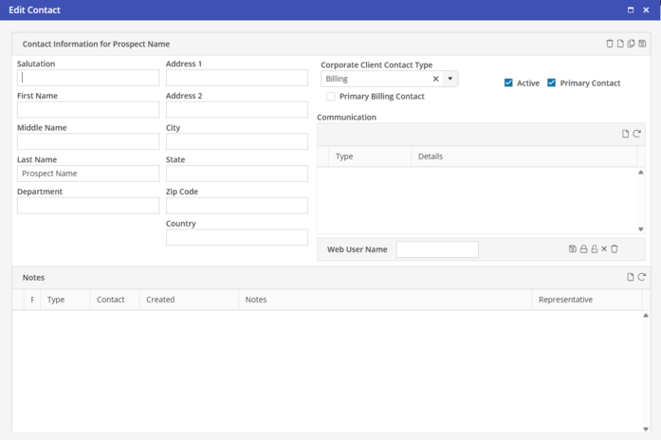Click the Web User Name input field
Viewport: 661px width, 440px height.
click(x=437, y=249)
